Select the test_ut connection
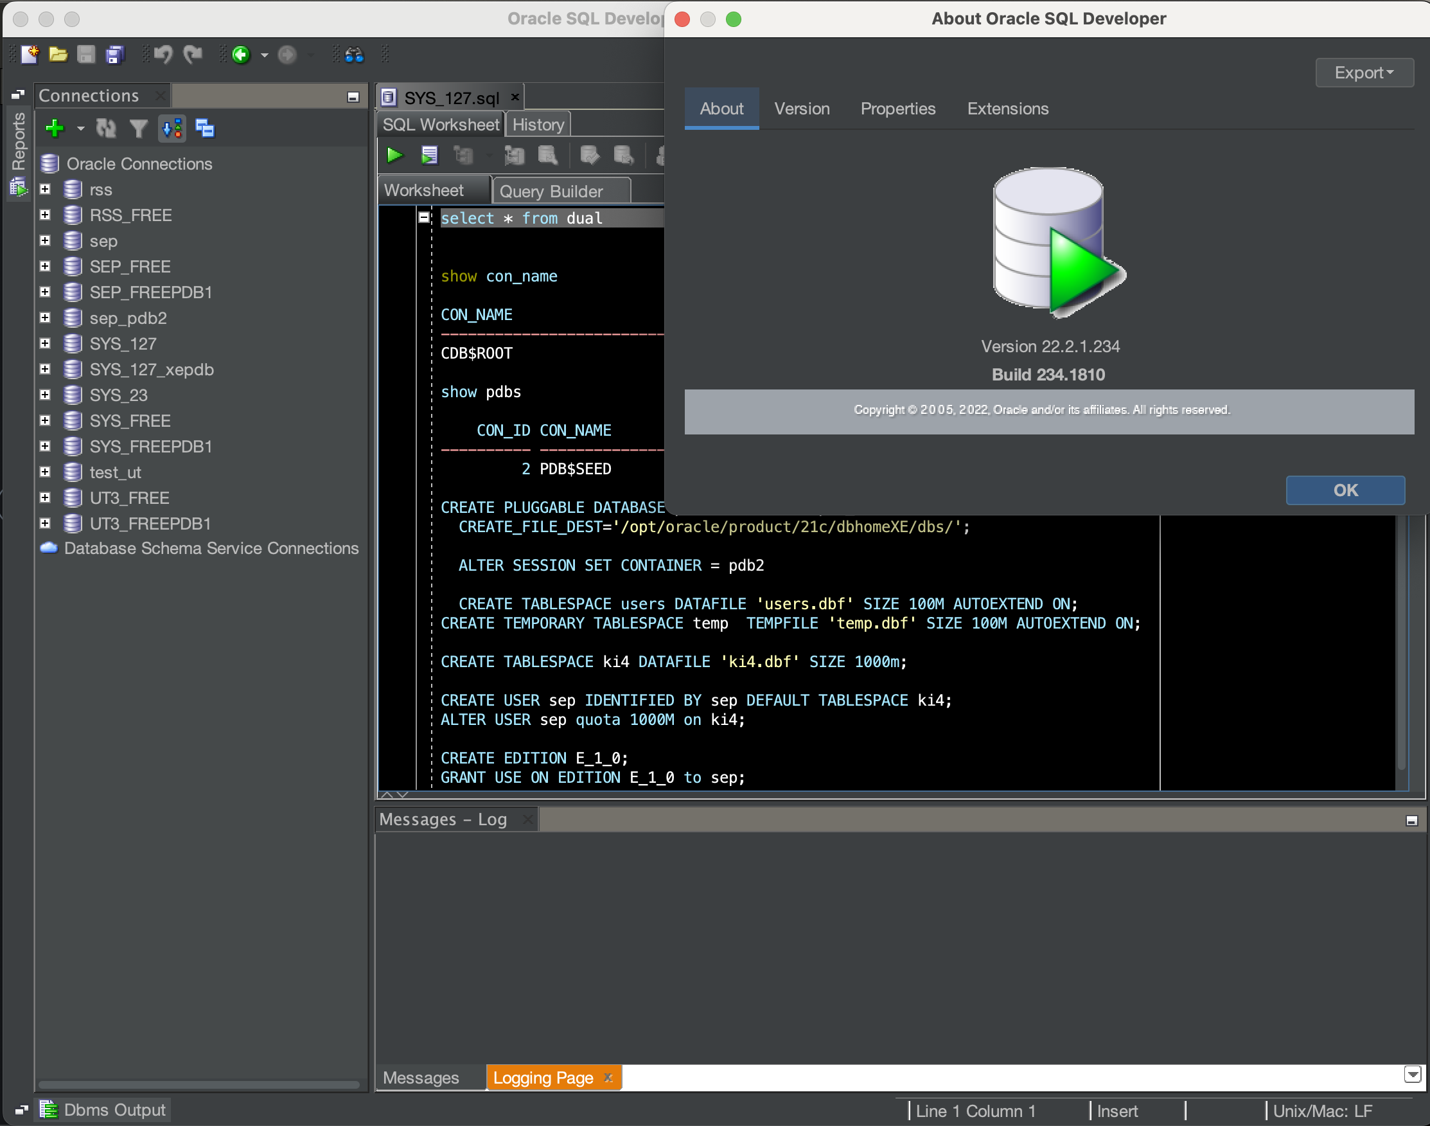The image size is (1430, 1126). pos(116,472)
